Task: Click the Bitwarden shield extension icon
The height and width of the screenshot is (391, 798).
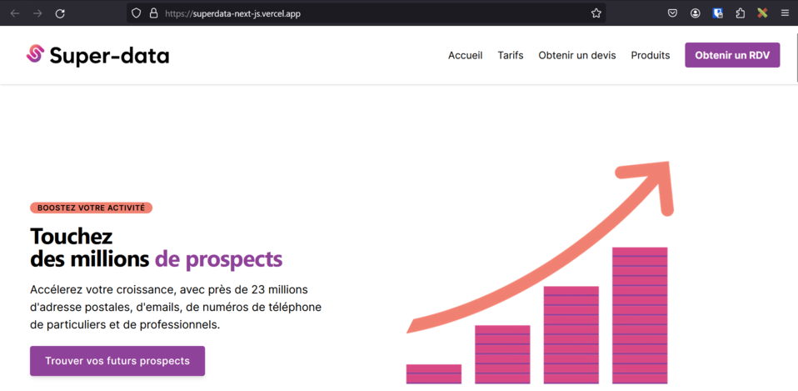Action: (x=717, y=13)
